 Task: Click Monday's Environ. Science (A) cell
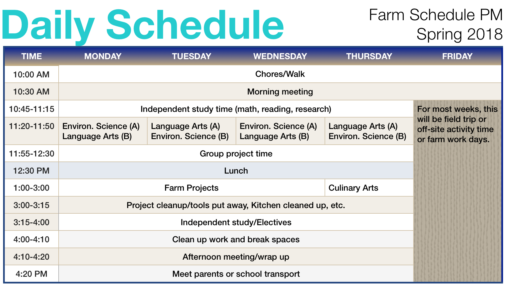[x=103, y=131]
